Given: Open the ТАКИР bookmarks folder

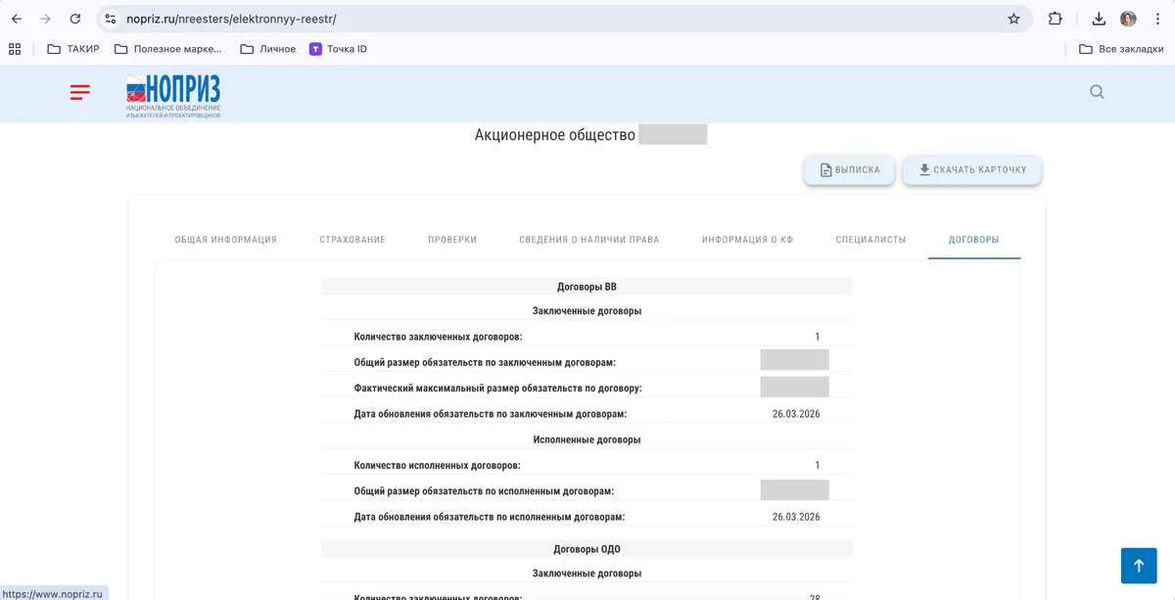Looking at the screenshot, I should pyautogui.click(x=73, y=49).
